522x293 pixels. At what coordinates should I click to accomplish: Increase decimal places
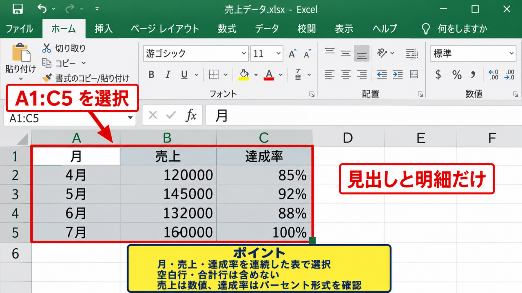coord(493,74)
